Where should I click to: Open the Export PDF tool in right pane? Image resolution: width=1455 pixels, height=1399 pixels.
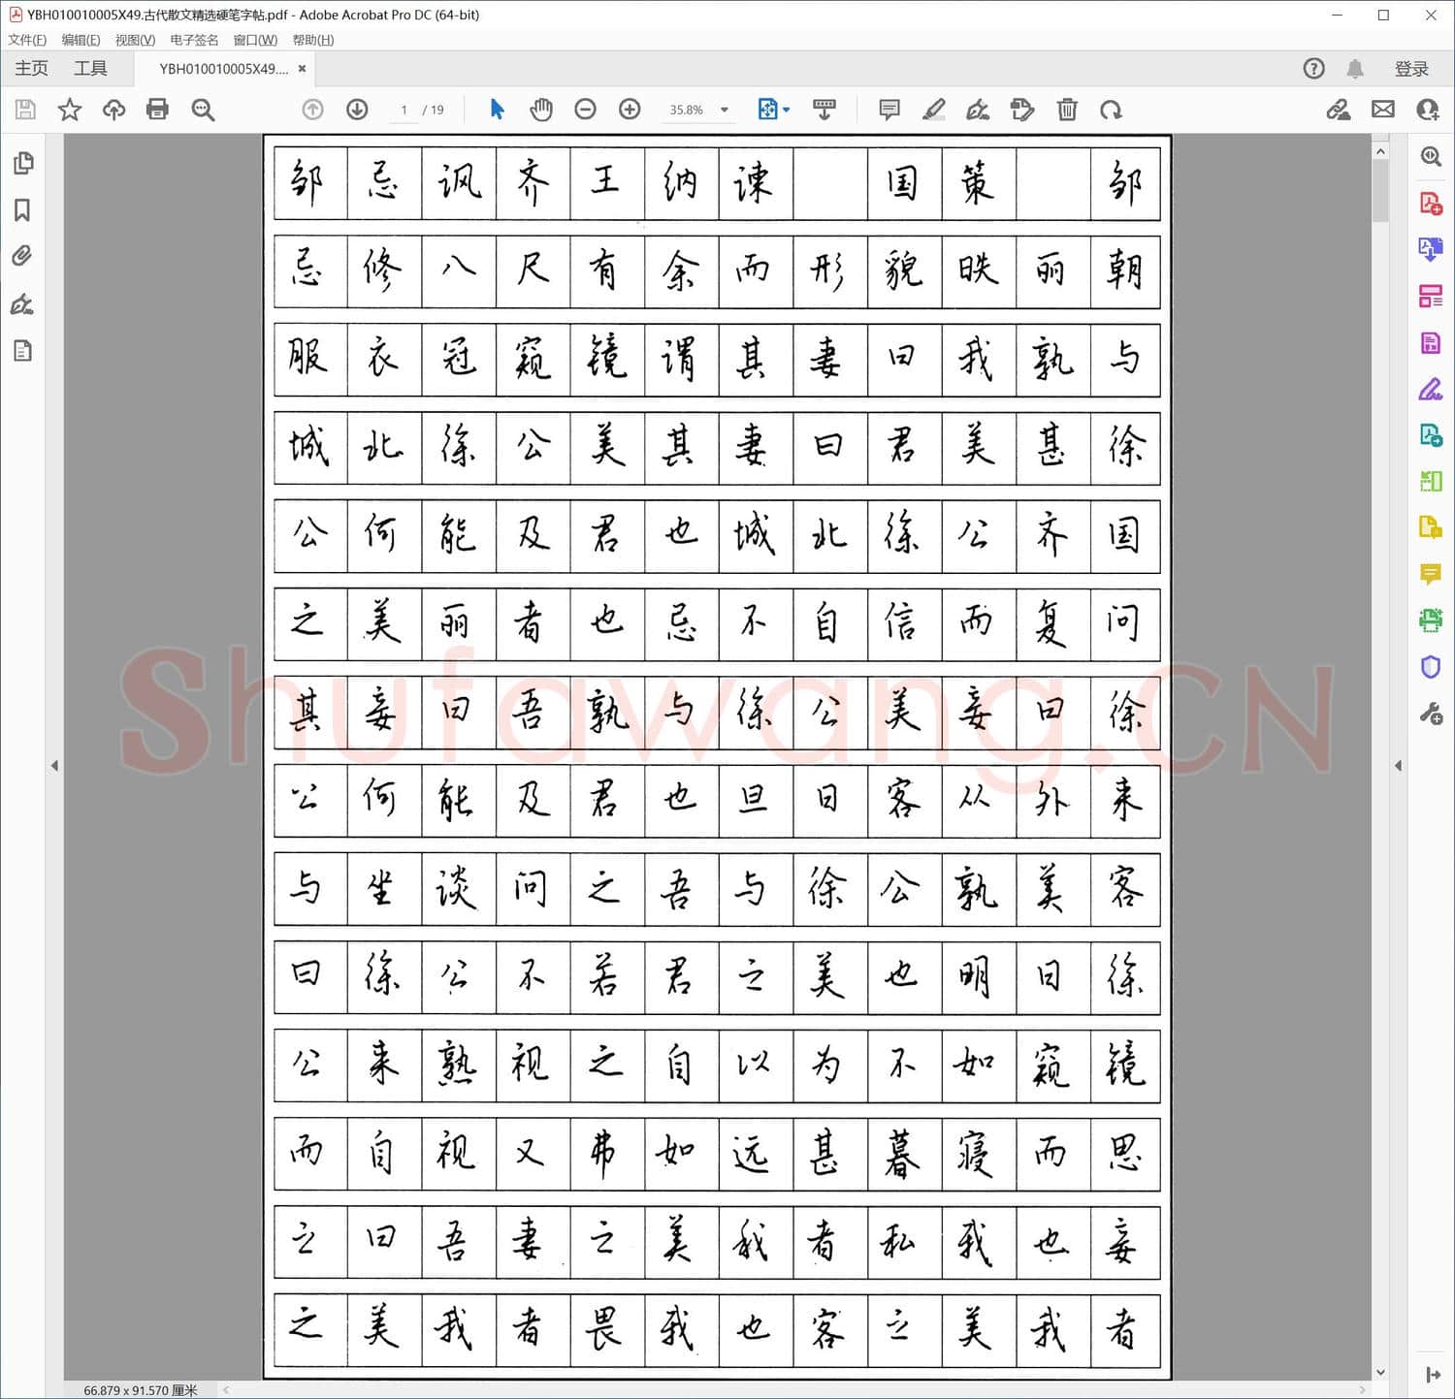tap(1431, 249)
